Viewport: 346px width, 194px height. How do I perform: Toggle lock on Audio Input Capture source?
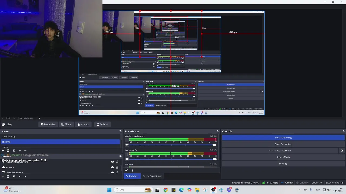coord(117,162)
